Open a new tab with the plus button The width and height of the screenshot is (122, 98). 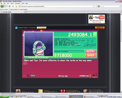coord(26,12)
